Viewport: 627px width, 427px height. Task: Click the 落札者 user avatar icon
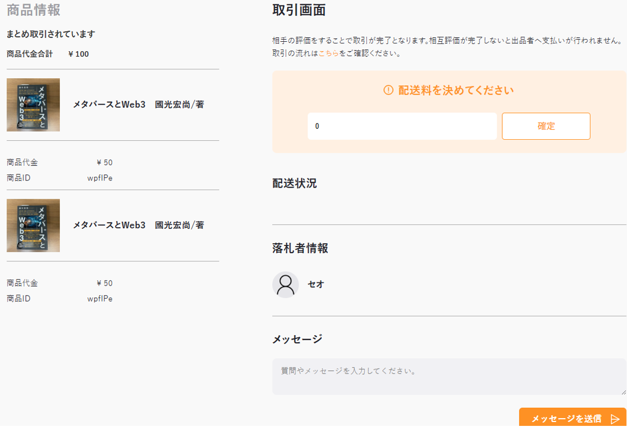[x=285, y=284]
